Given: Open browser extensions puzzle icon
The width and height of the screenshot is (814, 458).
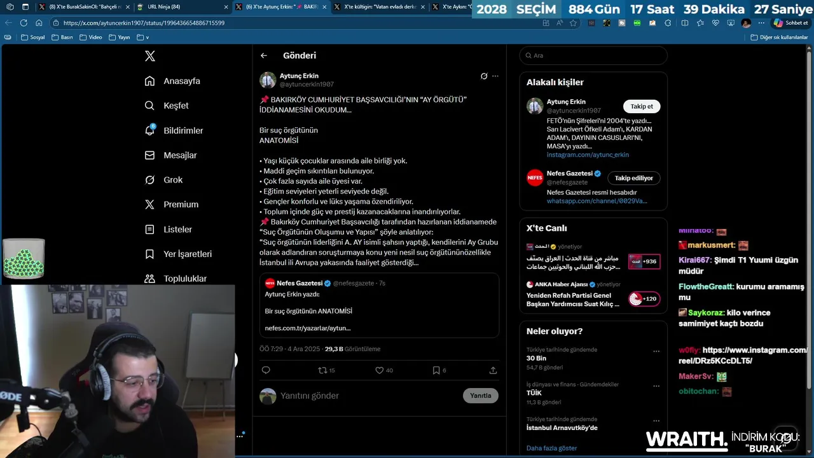Looking at the screenshot, I should click(667, 23).
